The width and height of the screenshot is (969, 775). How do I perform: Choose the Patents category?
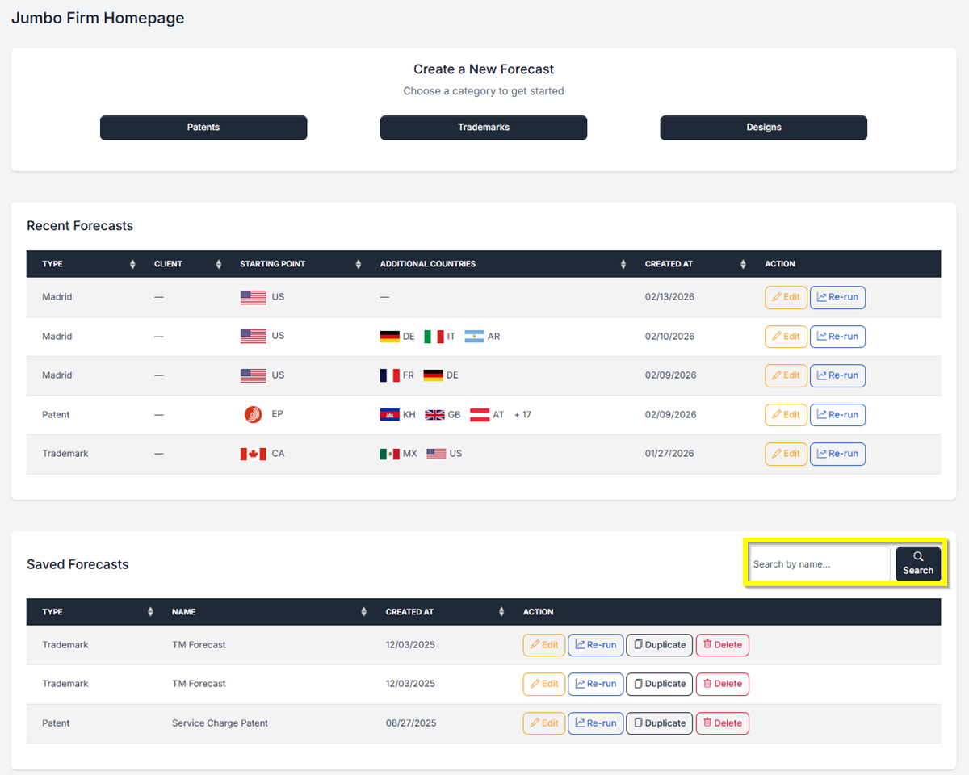203,128
